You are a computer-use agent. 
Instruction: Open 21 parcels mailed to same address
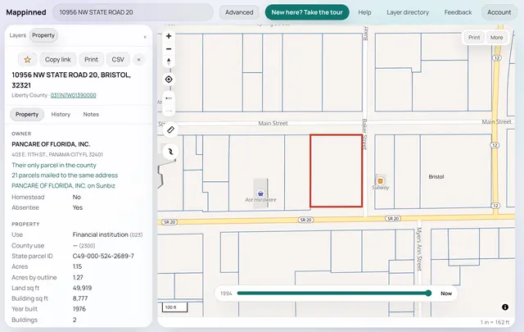click(65, 175)
